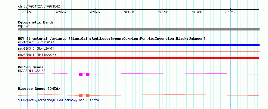Click the 70969k ruler tick label
Image resolution: width=268 pixels, height=109 pixels.
click(x=163, y=12)
